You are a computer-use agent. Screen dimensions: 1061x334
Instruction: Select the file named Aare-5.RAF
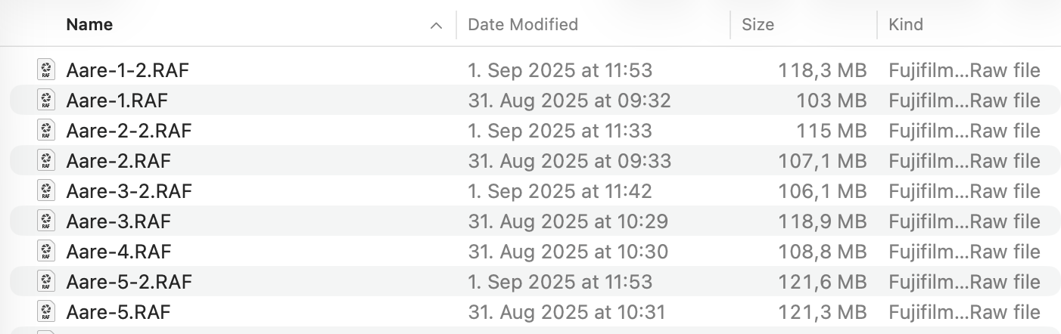pos(118,312)
